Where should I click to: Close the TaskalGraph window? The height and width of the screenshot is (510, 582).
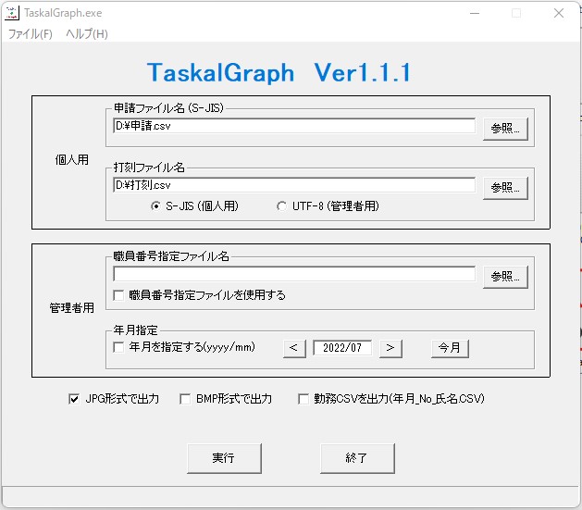pyautogui.click(x=559, y=13)
